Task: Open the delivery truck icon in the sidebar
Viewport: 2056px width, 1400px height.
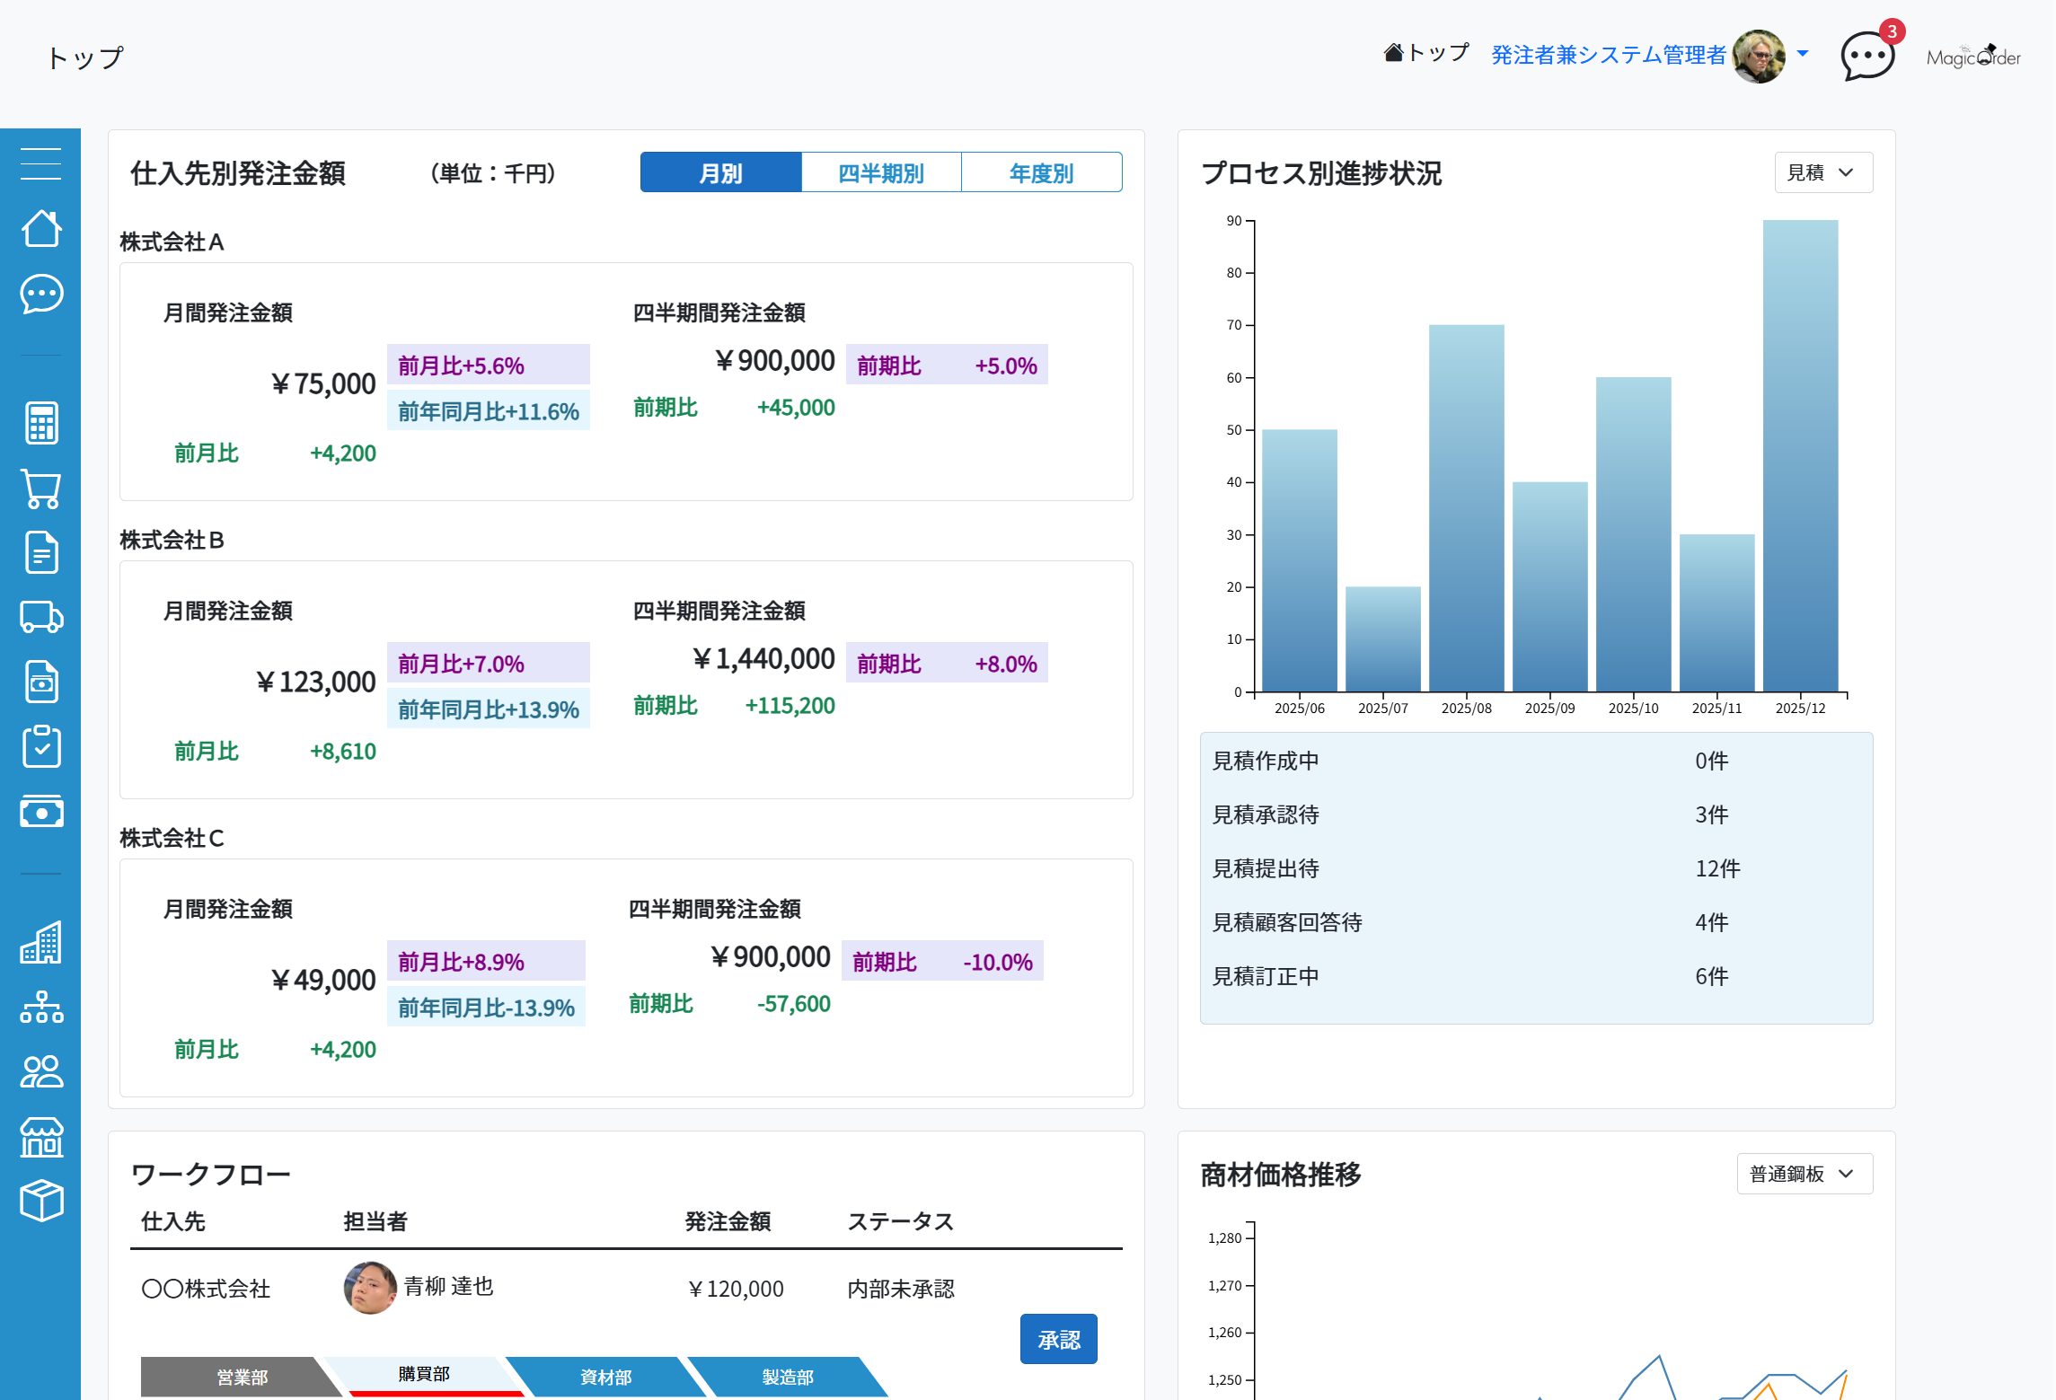Action: click(x=41, y=617)
